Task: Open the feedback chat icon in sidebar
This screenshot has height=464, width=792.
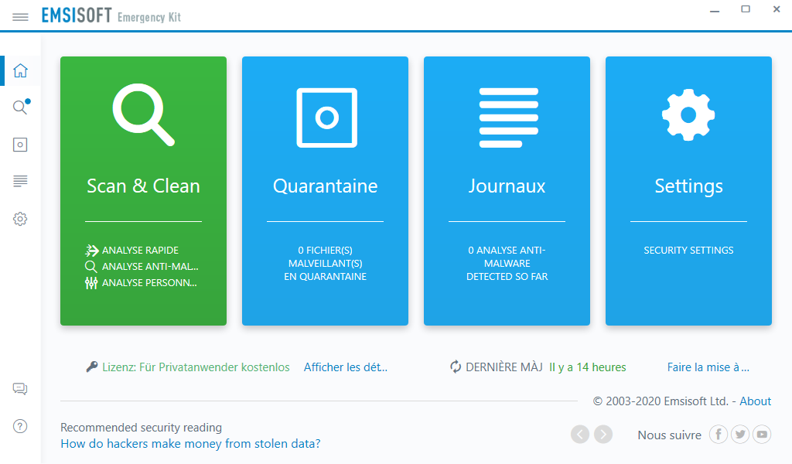Action: pyautogui.click(x=20, y=389)
